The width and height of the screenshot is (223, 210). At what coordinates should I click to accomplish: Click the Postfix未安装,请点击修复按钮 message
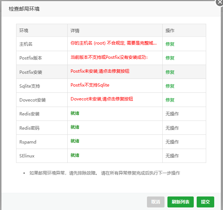pos(100,71)
